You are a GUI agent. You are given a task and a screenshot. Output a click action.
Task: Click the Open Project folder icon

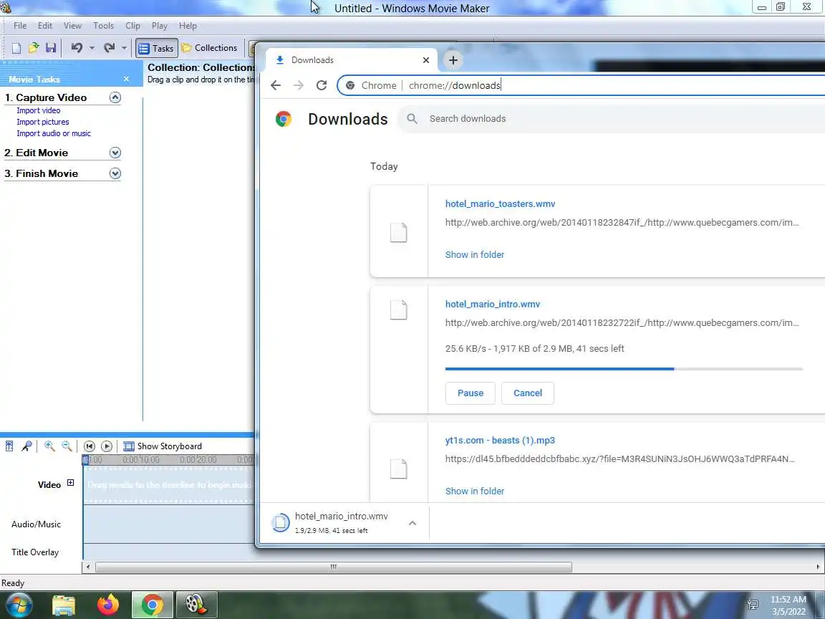[x=34, y=48]
